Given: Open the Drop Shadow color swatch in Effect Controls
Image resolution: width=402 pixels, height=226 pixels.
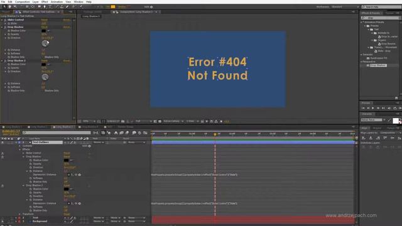Looking at the screenshot, I should point(43,31).
